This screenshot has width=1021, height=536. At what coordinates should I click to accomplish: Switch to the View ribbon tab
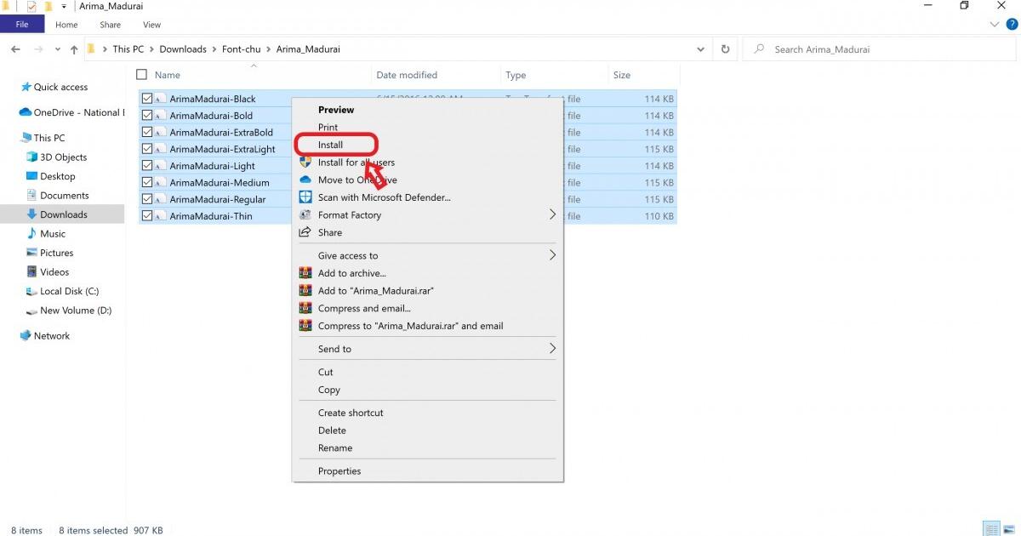pyautogui.click(x=151, y=25)
